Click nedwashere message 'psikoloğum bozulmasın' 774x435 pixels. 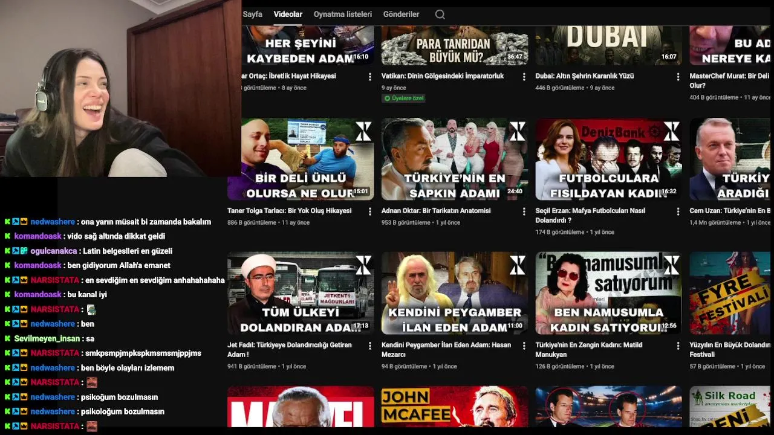(123, 411)
